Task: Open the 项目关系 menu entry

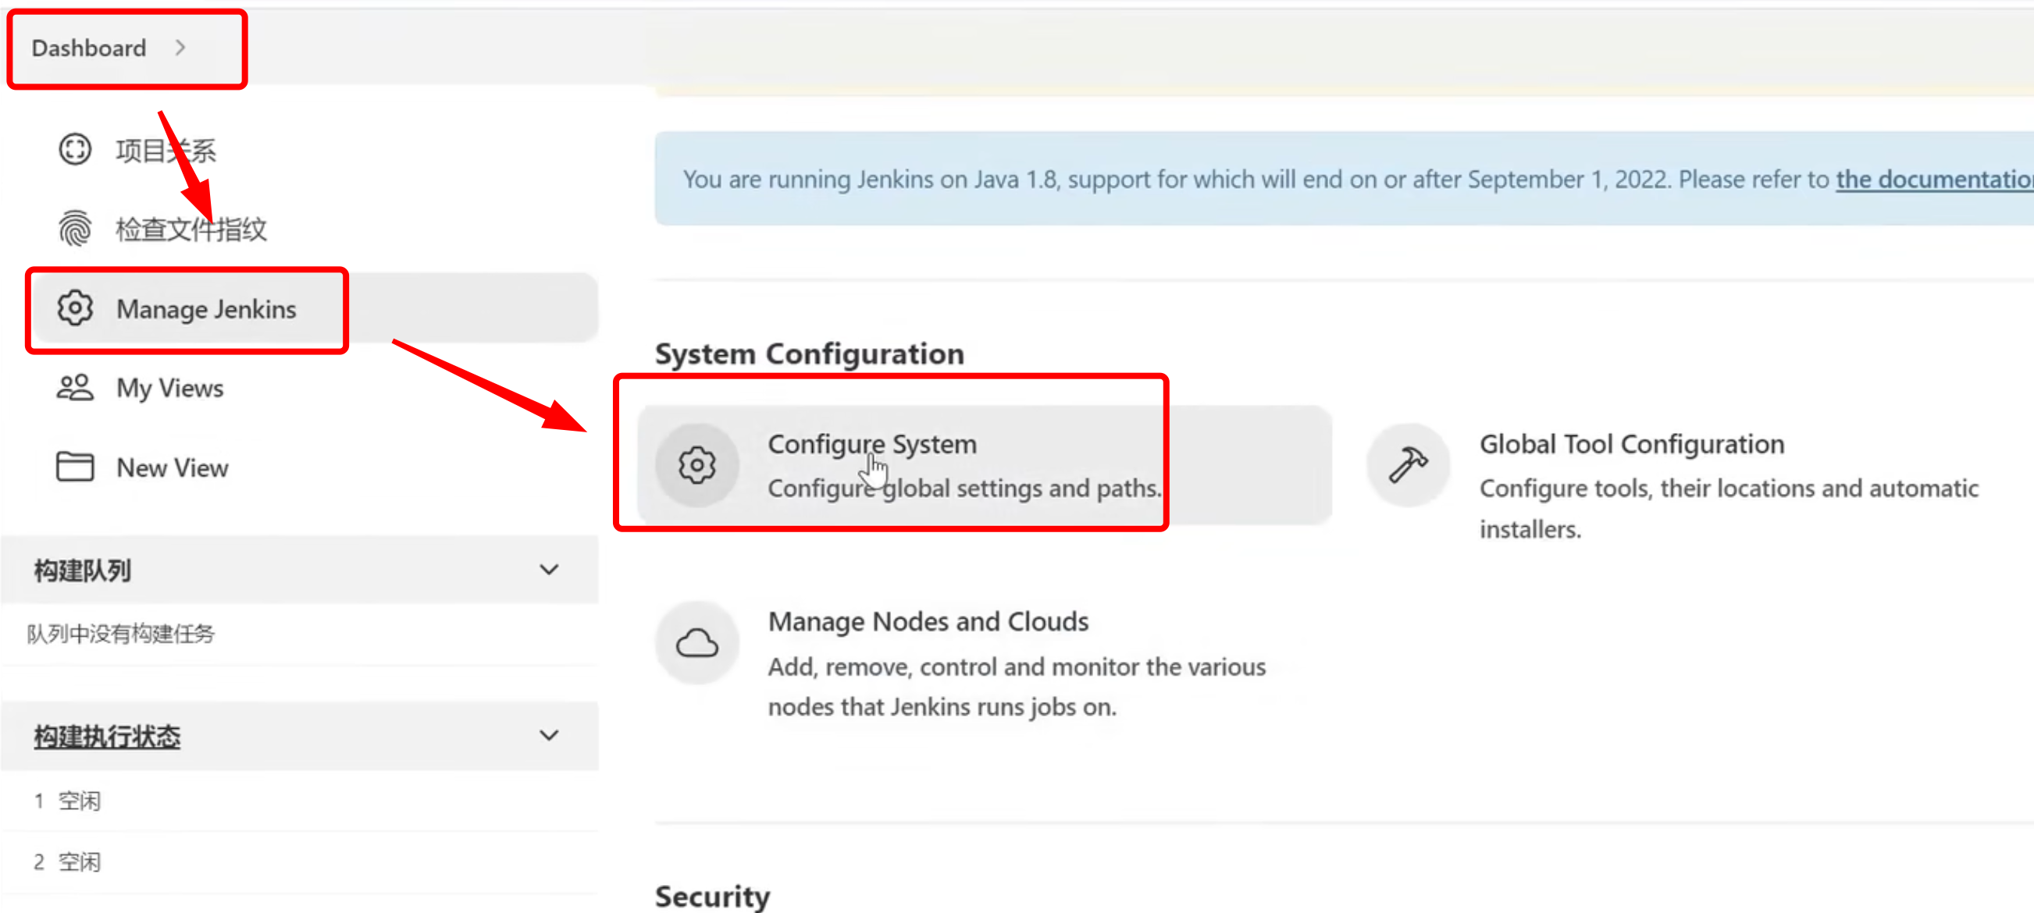Action: point(166,150)
